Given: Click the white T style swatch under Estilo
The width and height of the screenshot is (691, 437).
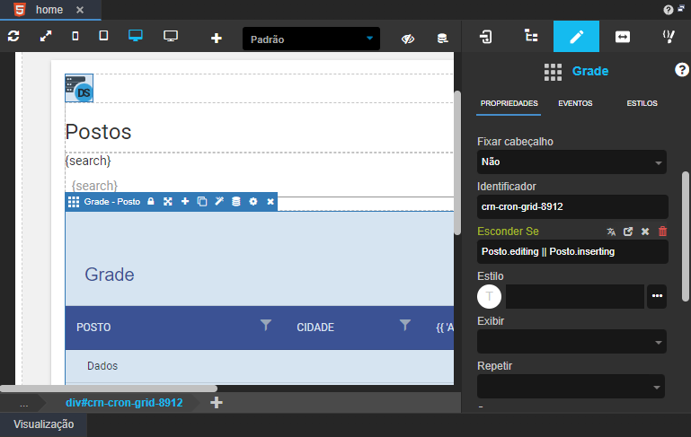Looking at the screenshot, I should point(489,296).
